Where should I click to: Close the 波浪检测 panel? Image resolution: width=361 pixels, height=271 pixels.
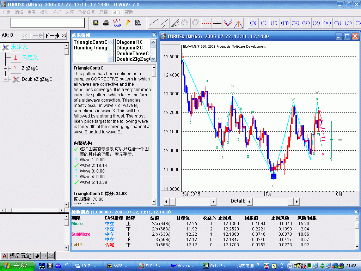click(x=154, y=35)
